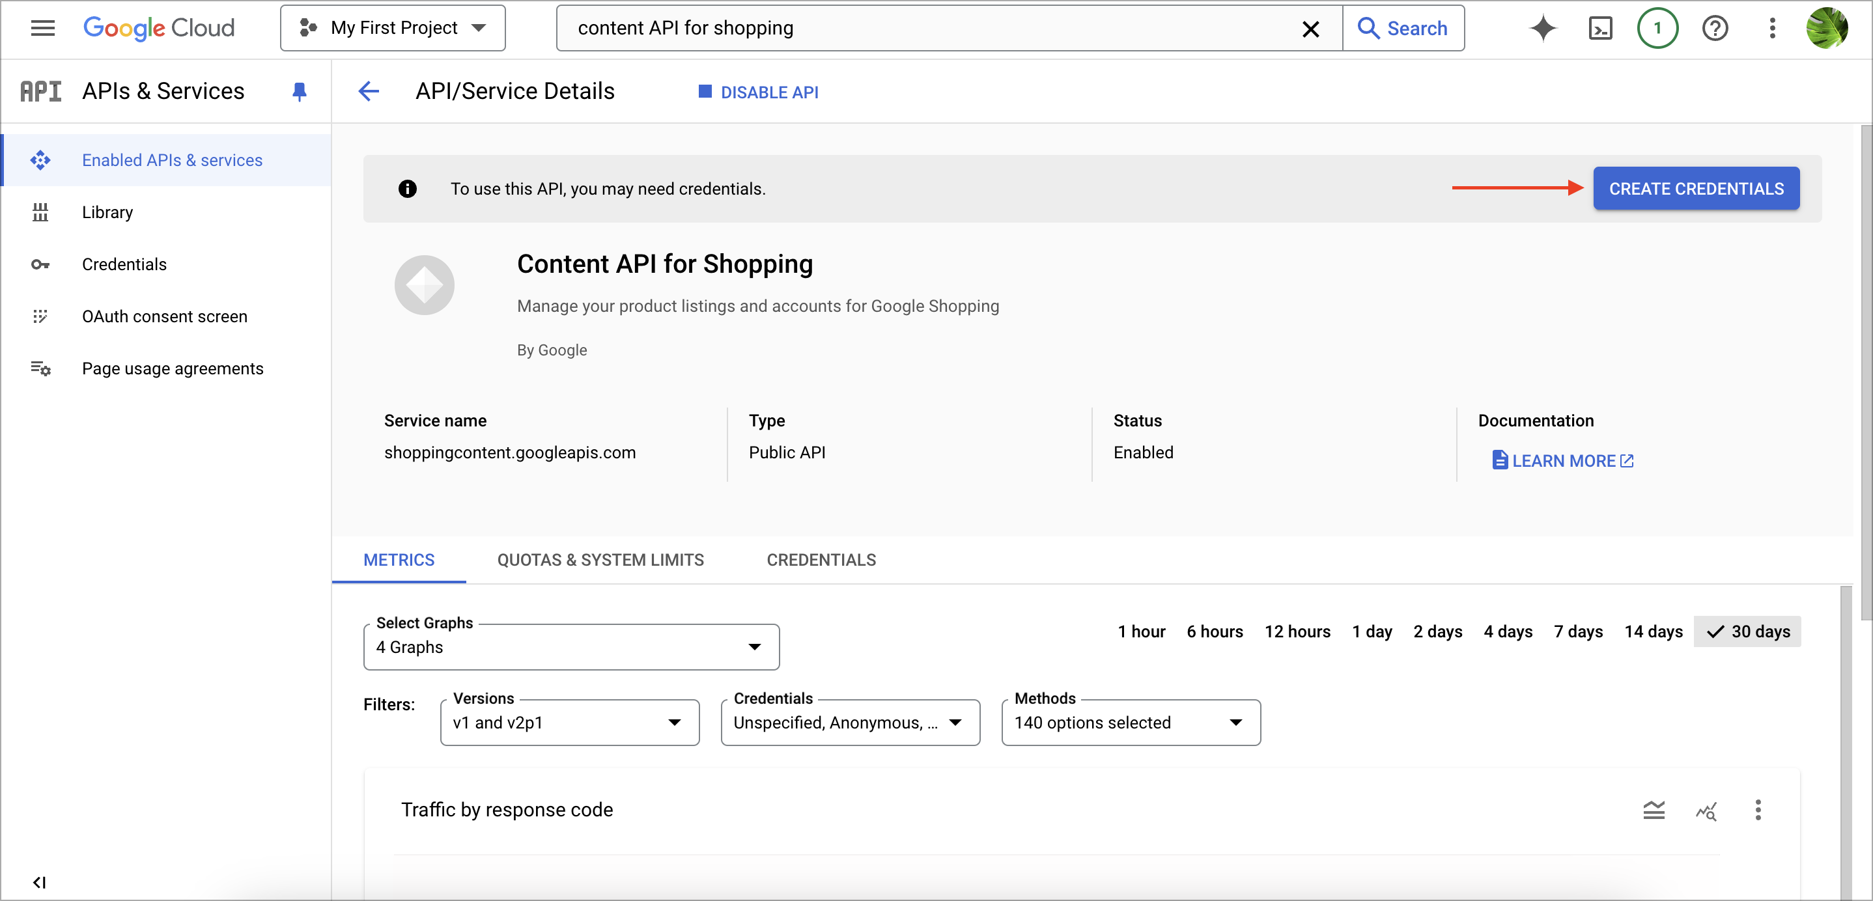Open the Learn More documentation link

(1562, 461)
